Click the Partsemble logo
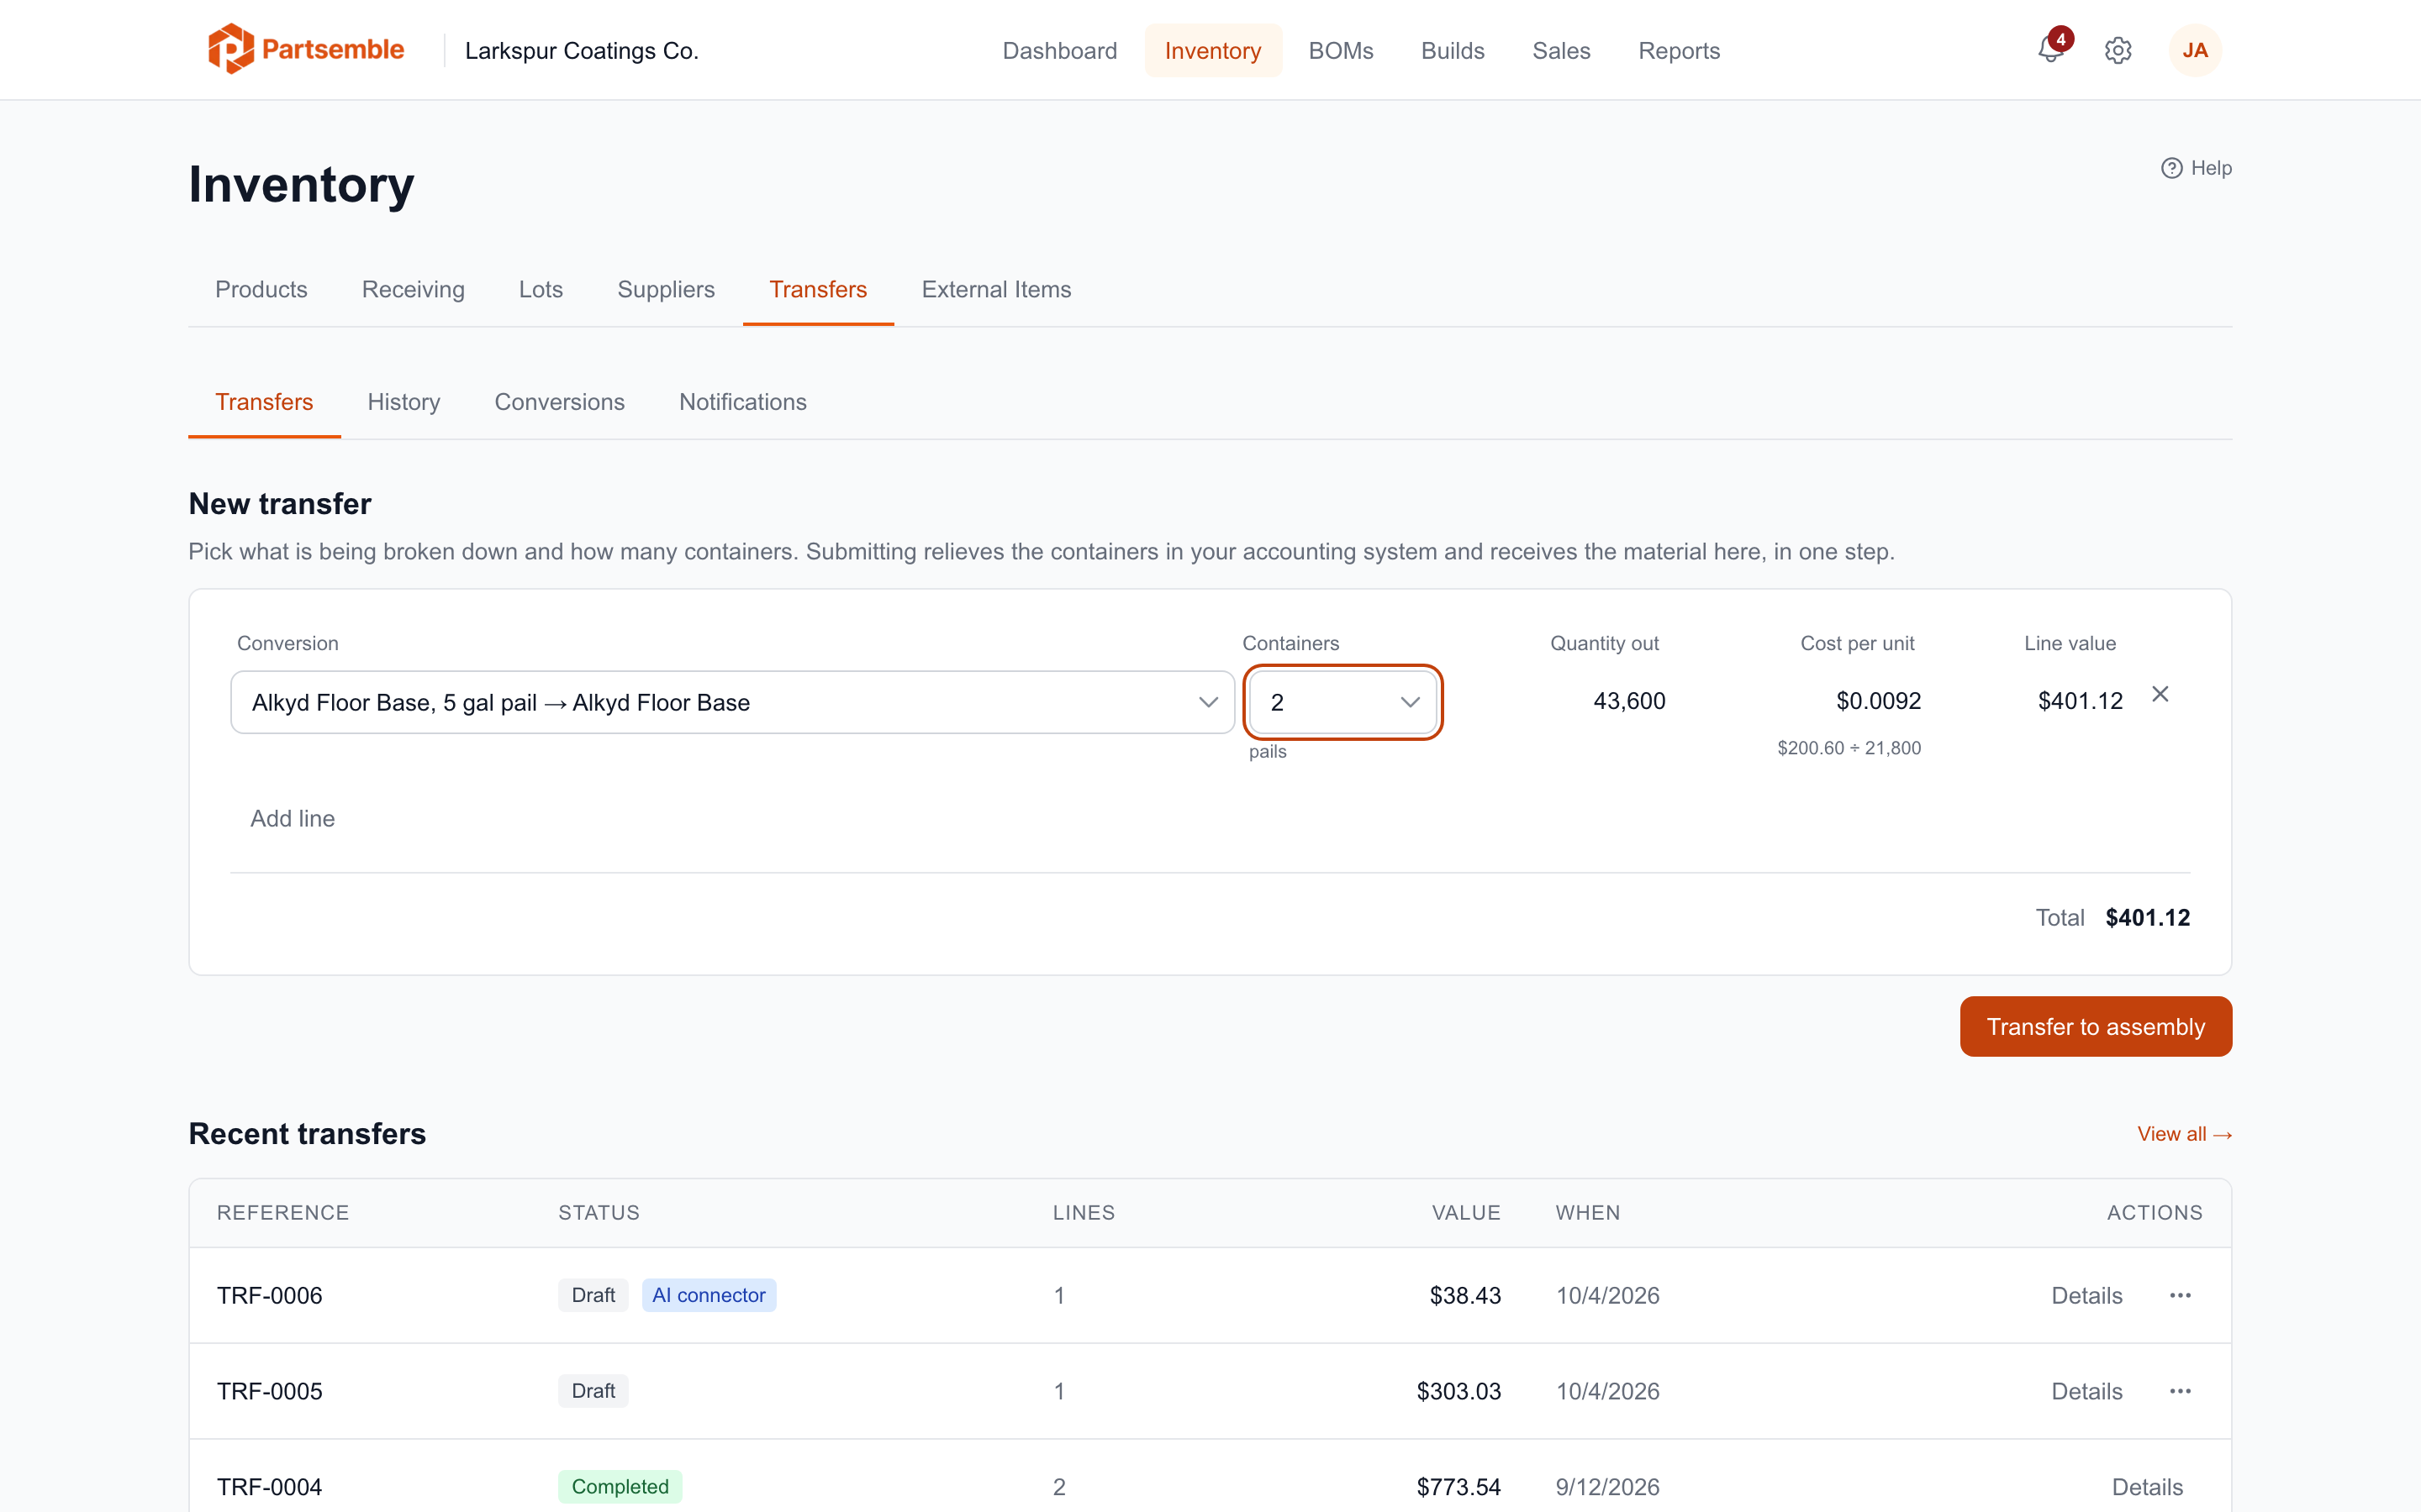Viewport: 2421px width, 1512px height. coord(305,49)
